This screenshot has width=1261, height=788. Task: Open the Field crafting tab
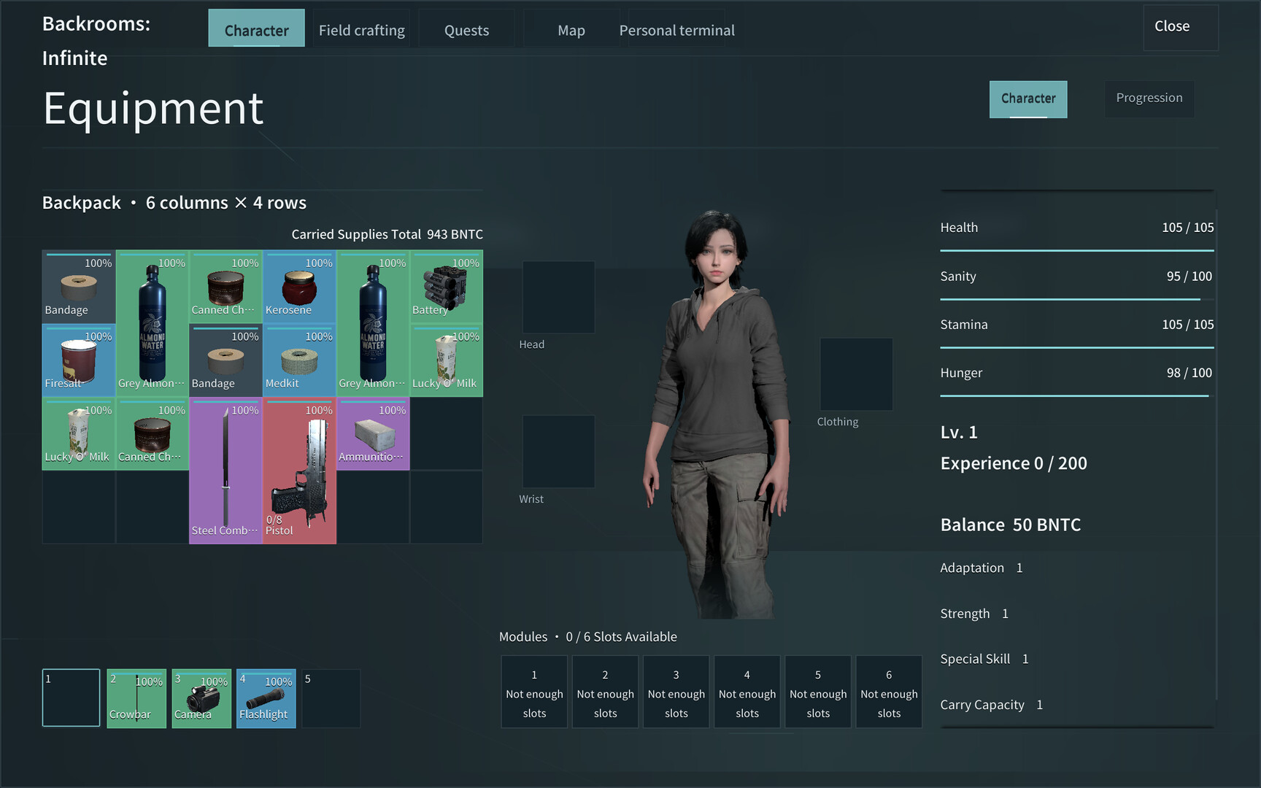tap(362, 30)
